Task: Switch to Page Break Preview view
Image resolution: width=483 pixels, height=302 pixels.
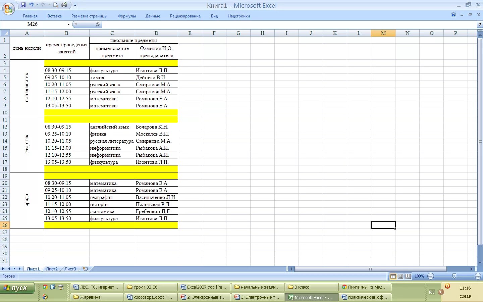Action: [x=408, y=276]
